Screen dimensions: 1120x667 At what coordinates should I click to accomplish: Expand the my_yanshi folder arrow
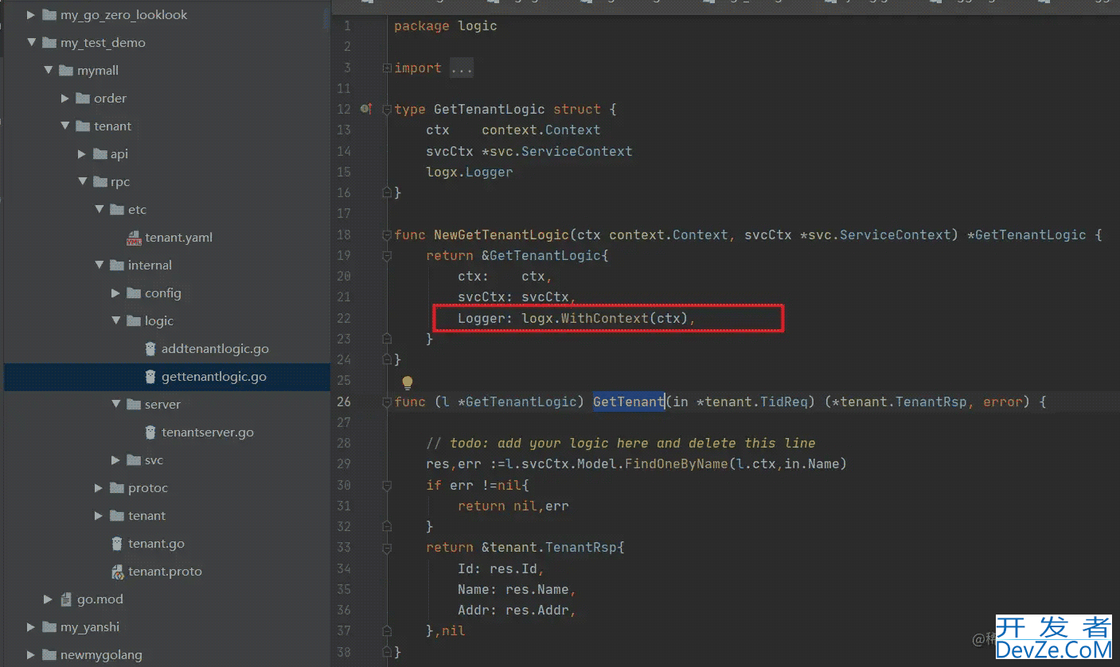pyautogui.click(x=32, y=627)
